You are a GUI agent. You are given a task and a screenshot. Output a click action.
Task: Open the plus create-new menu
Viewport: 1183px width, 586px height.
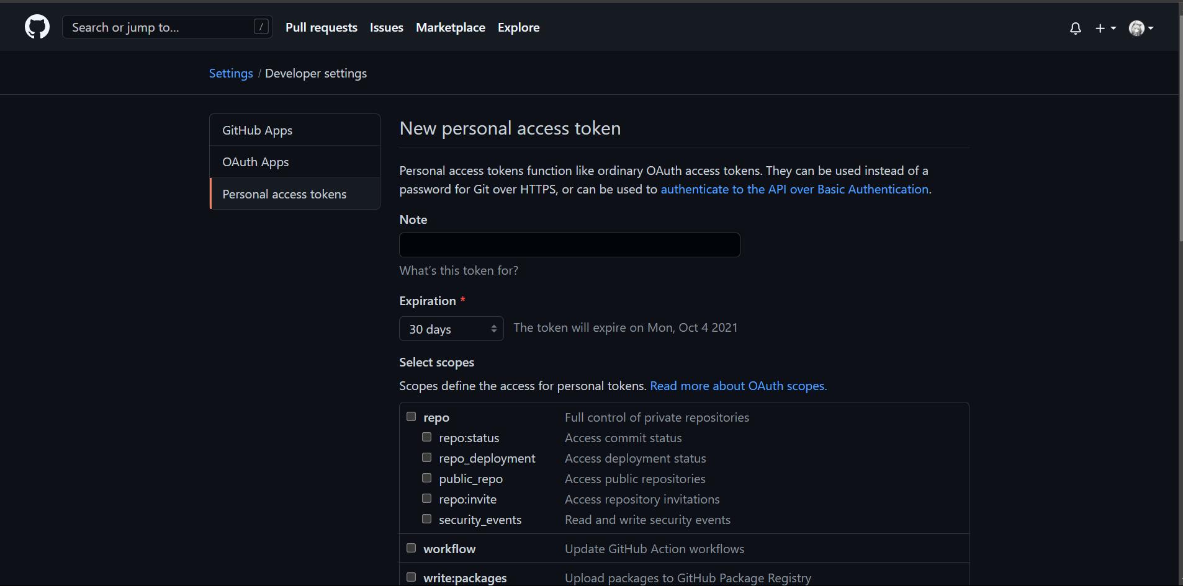(x=1105, y=28)
